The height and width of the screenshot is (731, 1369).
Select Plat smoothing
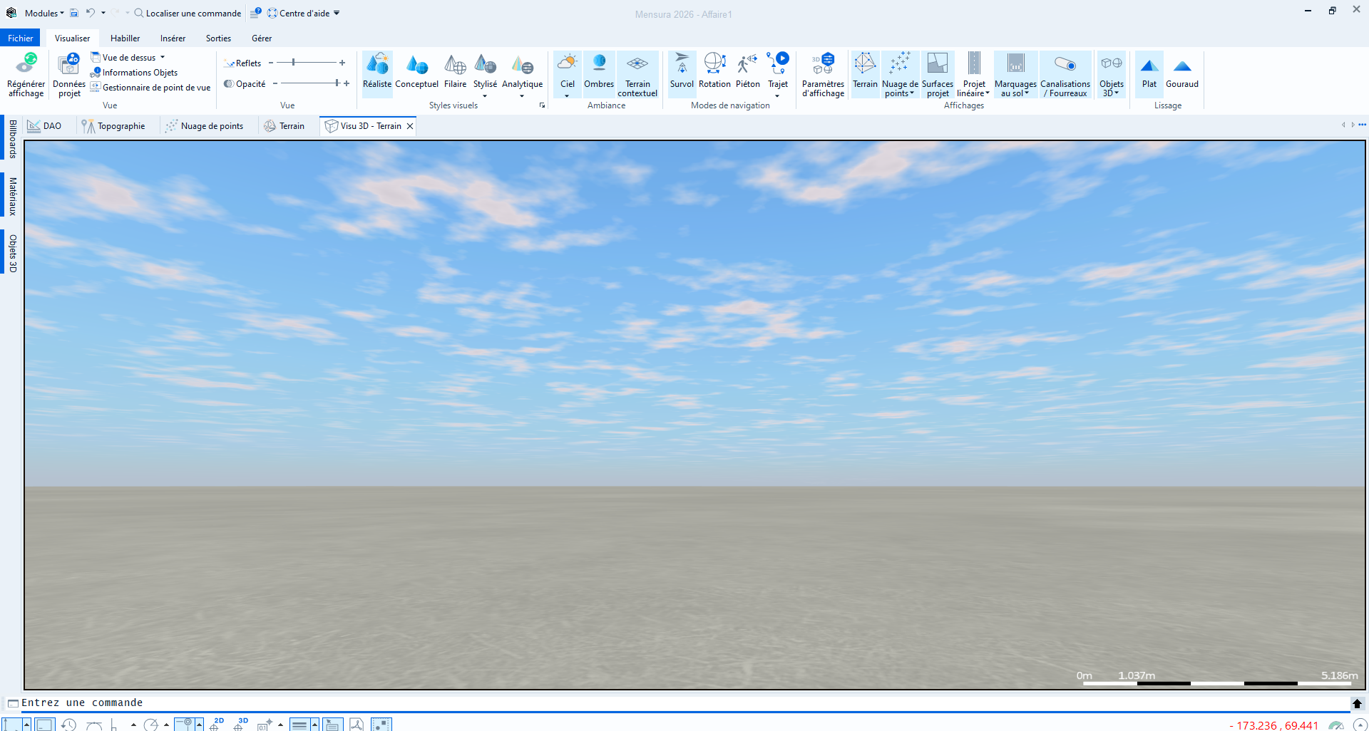tap(1149, 74)
